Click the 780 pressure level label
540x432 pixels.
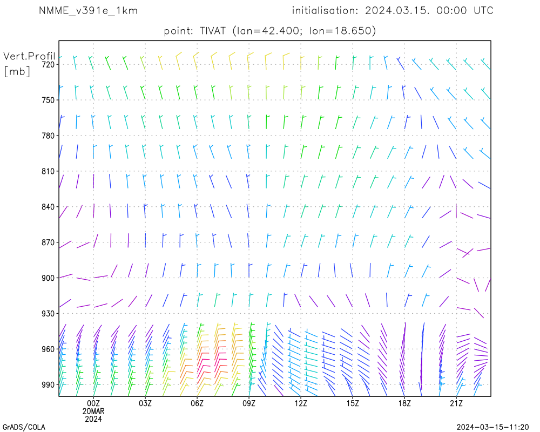(48, 136)
